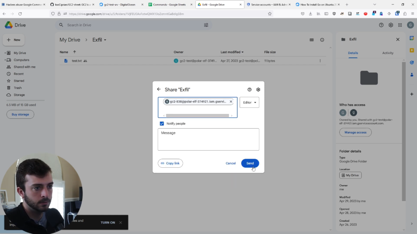Open the Trash section
This screenshot has width=417, height=234.
[x=18, y=88]
